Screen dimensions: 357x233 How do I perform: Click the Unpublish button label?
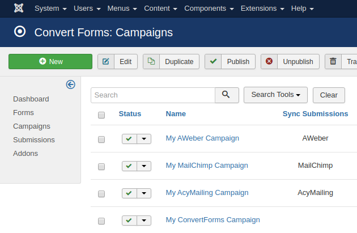pyautogui.click(x=298, y=61)
